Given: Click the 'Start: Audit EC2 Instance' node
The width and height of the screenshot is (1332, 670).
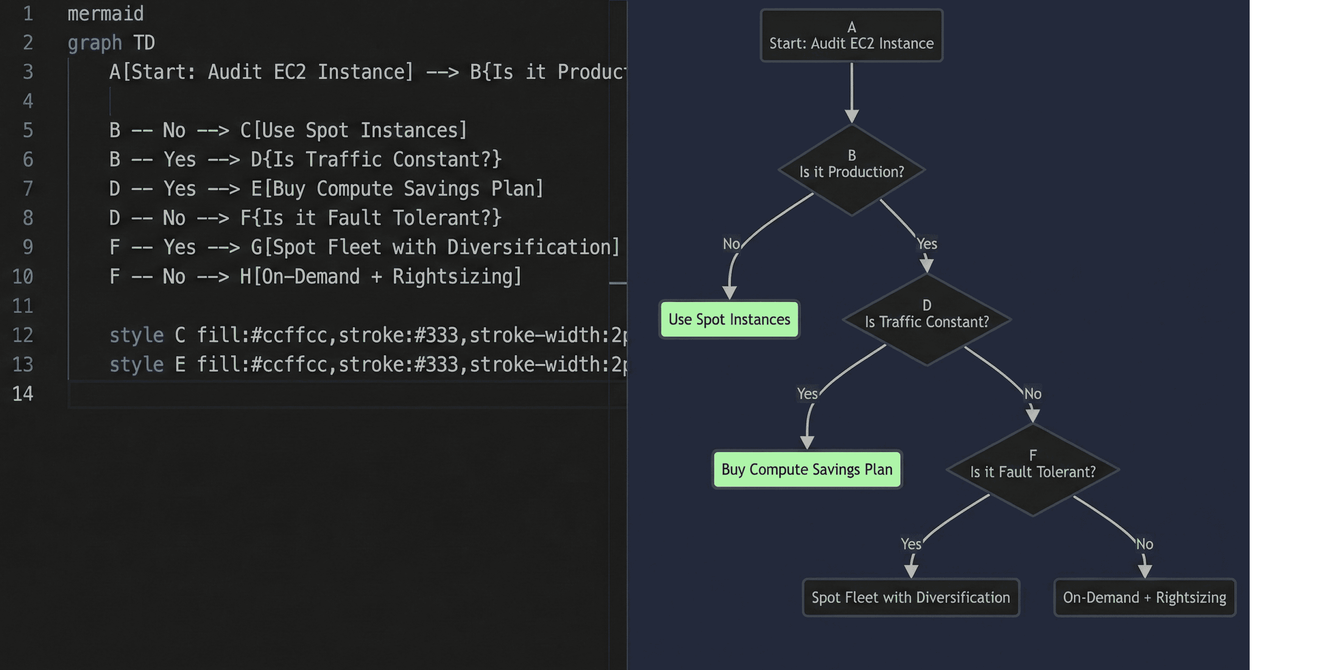Looking at the screenshot, I should 851,36.
